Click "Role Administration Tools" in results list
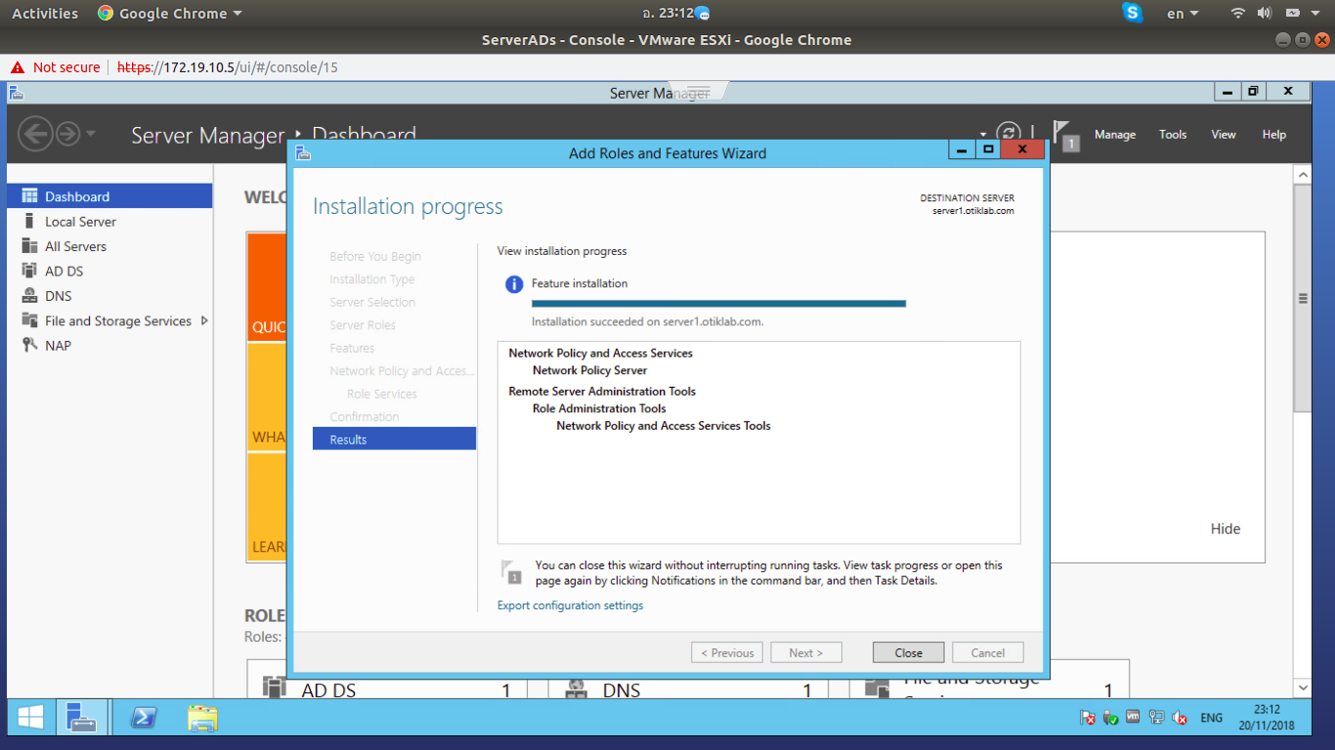Viewport: 1335px width, 750px height. pyautogui.click(x=599, y=408)
